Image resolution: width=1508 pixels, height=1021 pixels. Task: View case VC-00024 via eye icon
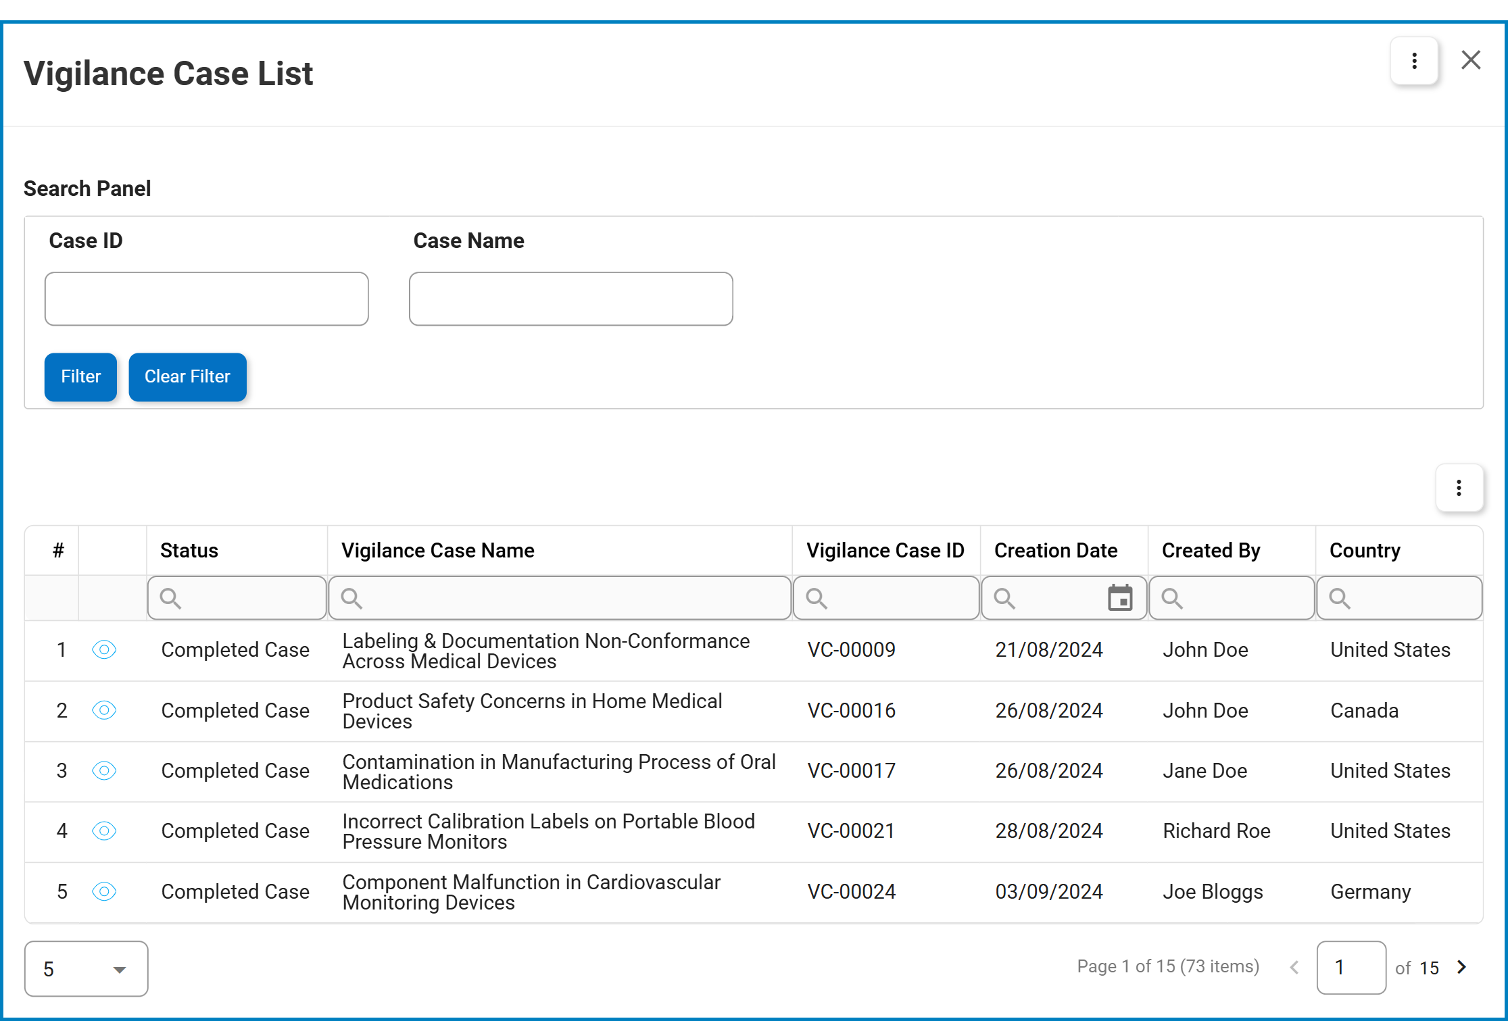[x=104, y=892]
